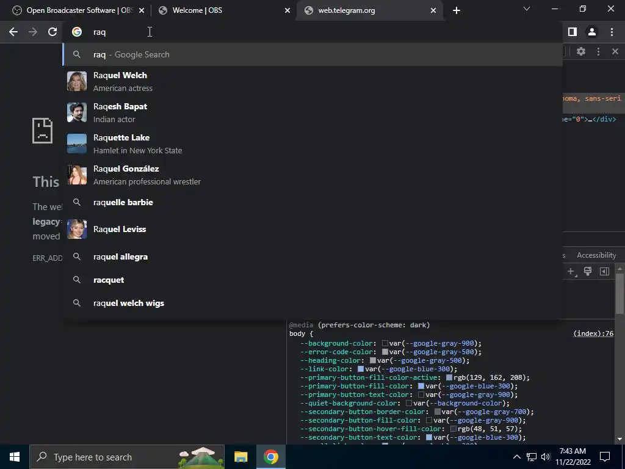Click the address bar containing raq
The image size is (625, 469).
pyautogui.click(x=312, y=32)
